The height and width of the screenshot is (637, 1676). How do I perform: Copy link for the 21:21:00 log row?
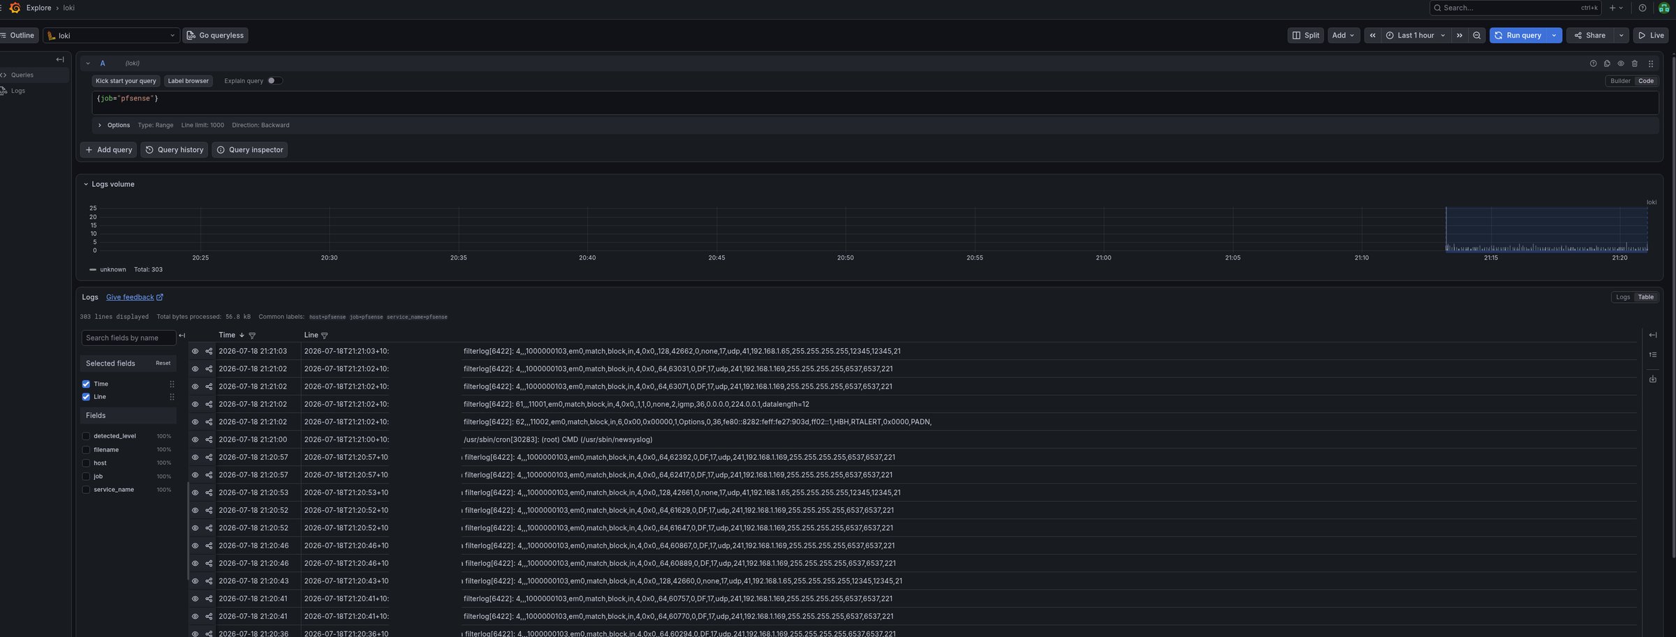209,440
